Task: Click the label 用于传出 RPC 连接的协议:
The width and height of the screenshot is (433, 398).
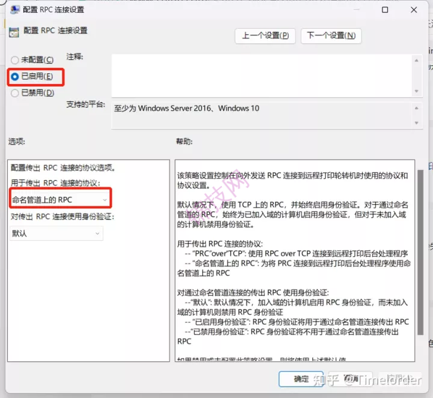Action: (x=55, y=183)
